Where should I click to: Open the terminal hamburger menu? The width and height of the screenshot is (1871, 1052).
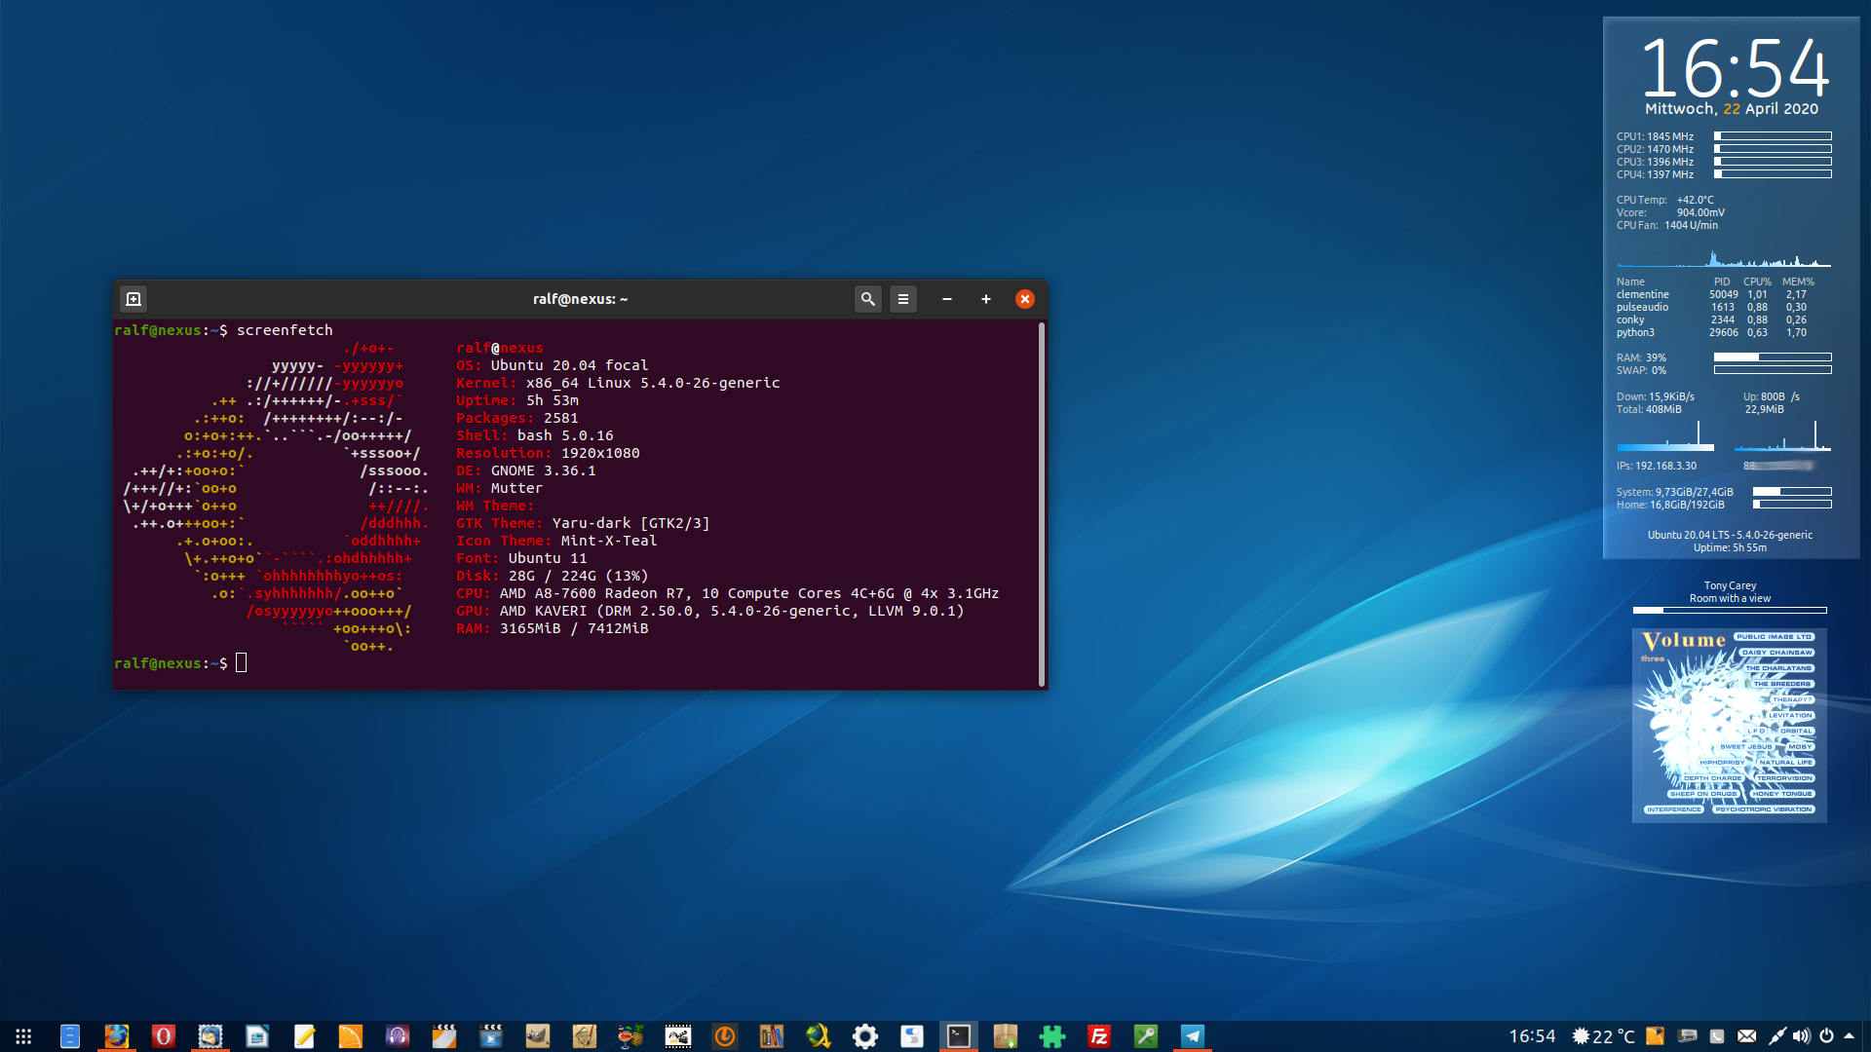tap(903, 299)
